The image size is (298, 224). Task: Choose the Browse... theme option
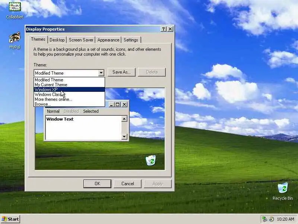69,104
